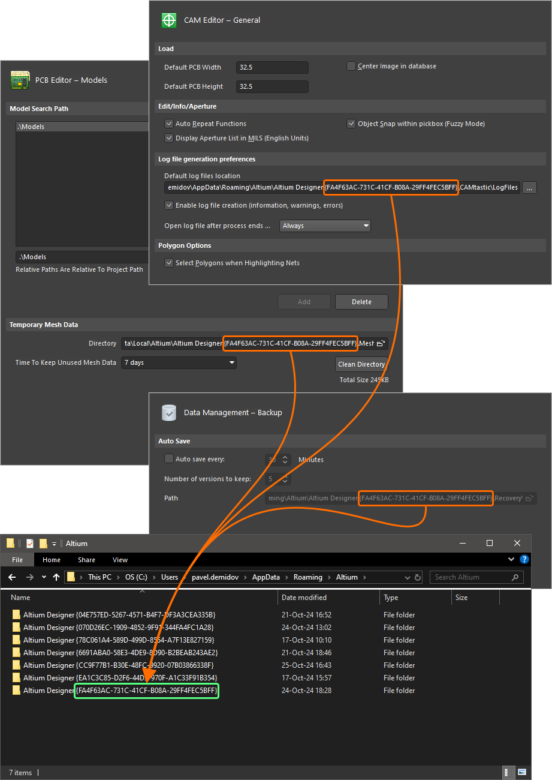
Task: Select folder 'Altium Designer {04E757ED-5267-4571-B4F7-DF3A3CEA335B}'
Action: [x=114, y=615]
